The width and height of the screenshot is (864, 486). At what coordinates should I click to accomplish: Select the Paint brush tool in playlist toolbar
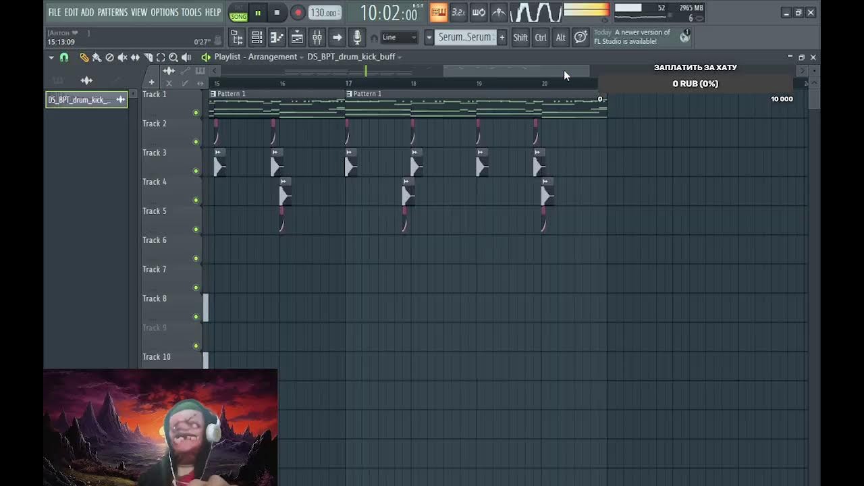point(97,57)
